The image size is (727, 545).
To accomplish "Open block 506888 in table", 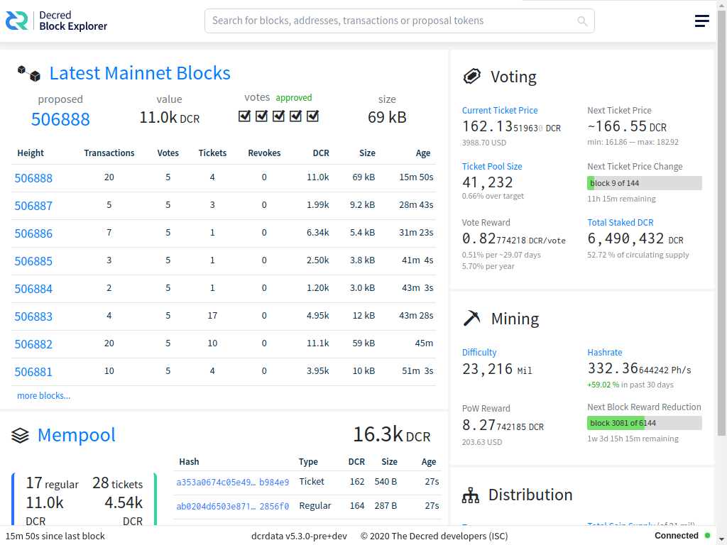I will [33, 178].
